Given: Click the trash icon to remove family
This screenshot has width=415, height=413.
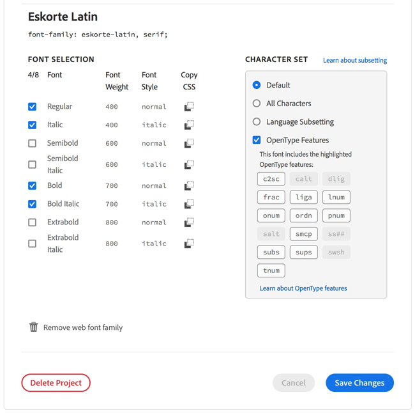Looking at the screenshot, I should click(x=34, y=327).
